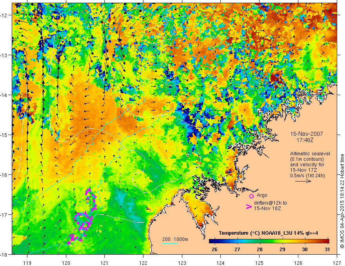
Task: Click the colorbar label 27
Action: point(237,249)
